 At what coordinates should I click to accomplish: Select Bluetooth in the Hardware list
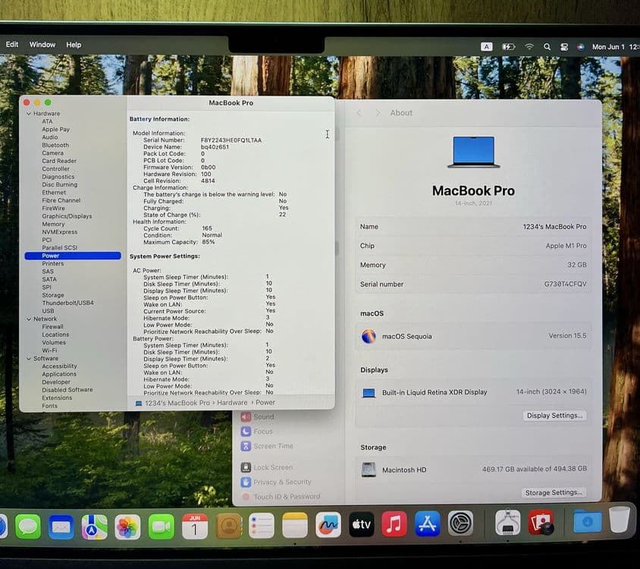click(55, 145)
